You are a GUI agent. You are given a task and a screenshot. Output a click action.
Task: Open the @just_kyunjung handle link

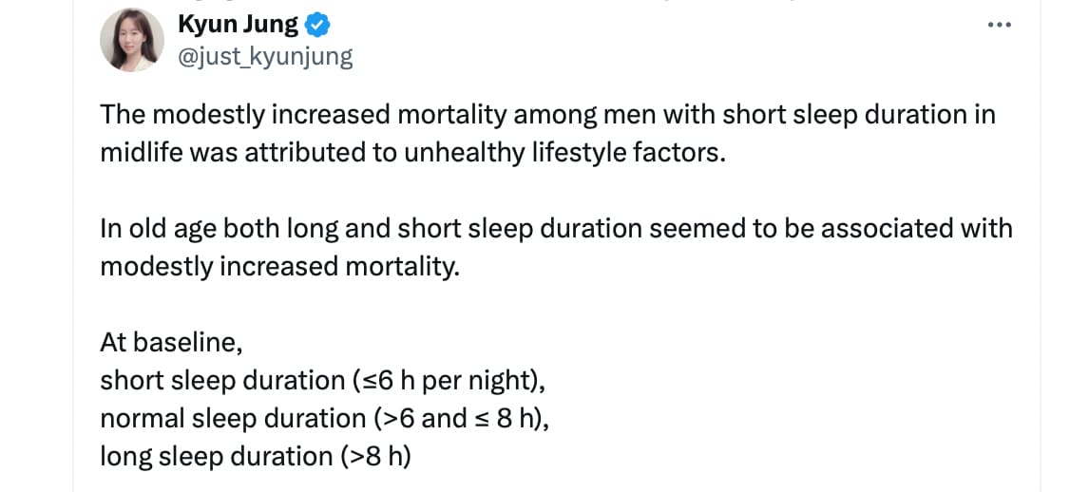coord(265,58)
